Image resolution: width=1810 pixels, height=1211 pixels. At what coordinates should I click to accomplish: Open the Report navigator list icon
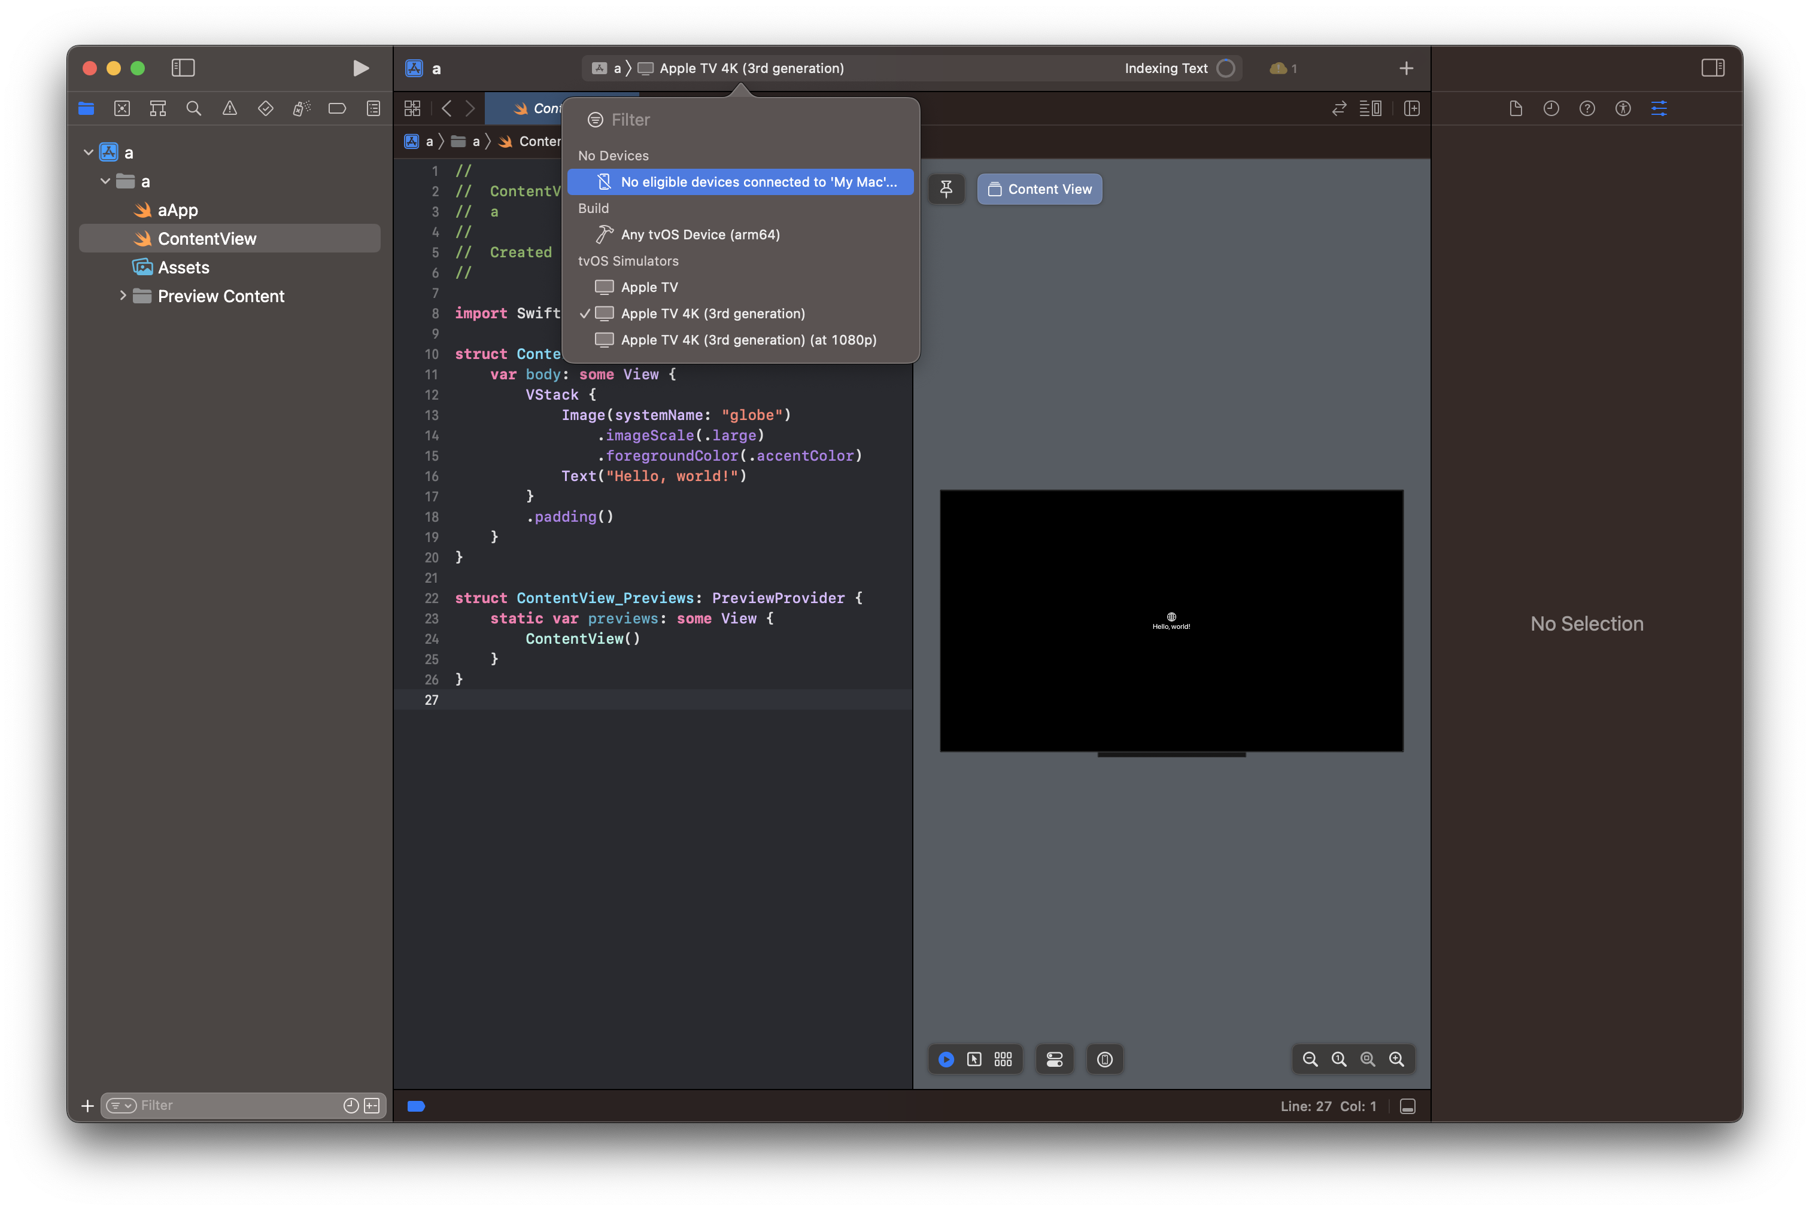point(373,108)
